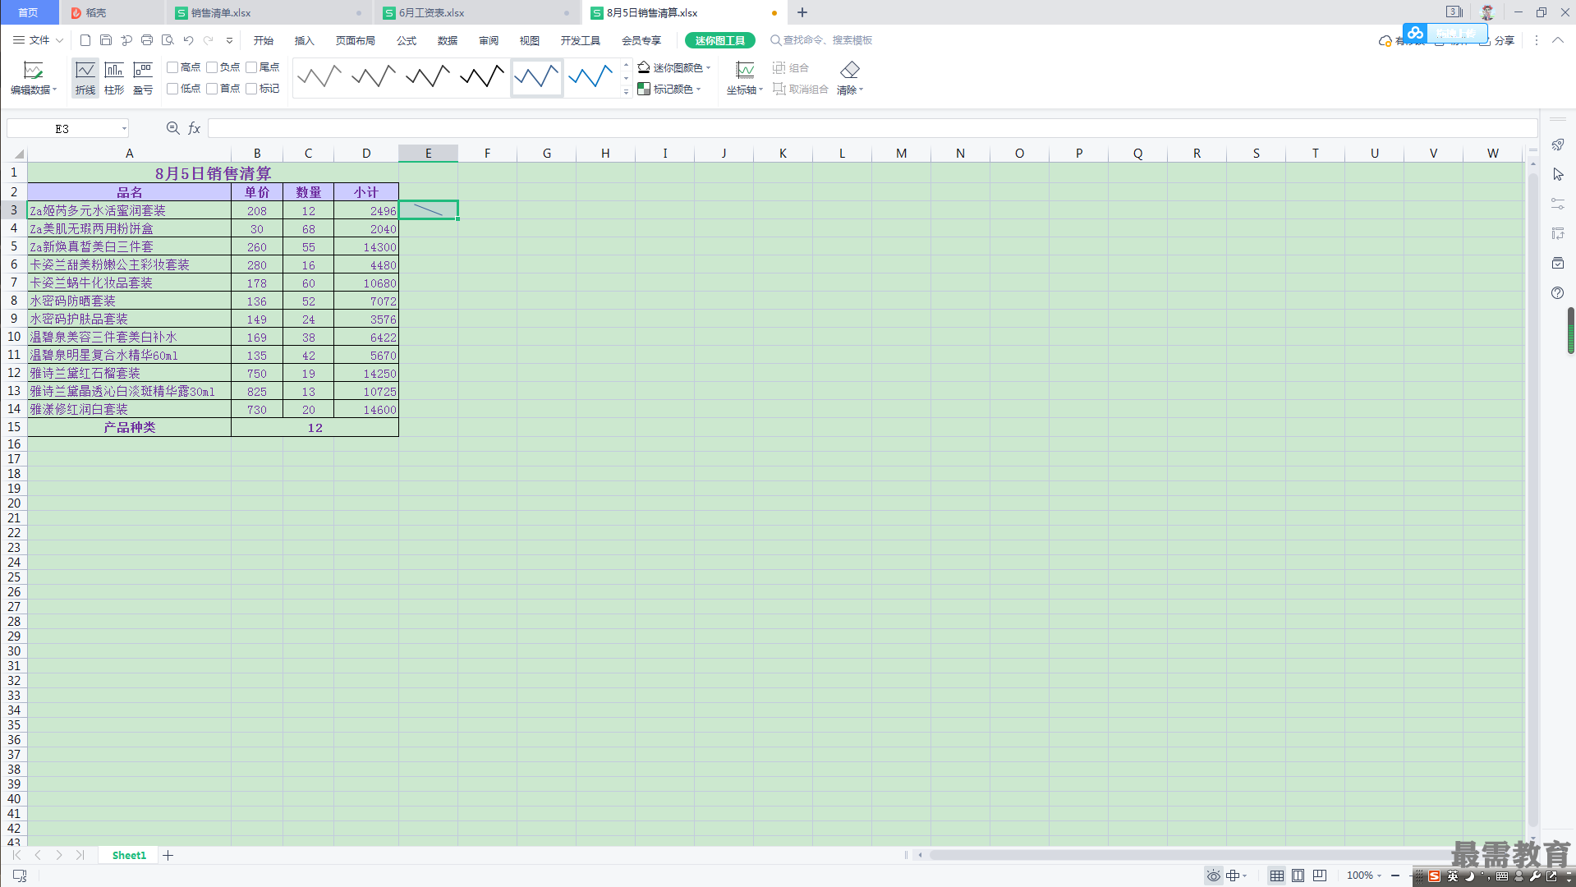Open a new tab with the plus button
Image resolution: width=1576 pixels, height=887 pixels.
(x=802, y=12)
